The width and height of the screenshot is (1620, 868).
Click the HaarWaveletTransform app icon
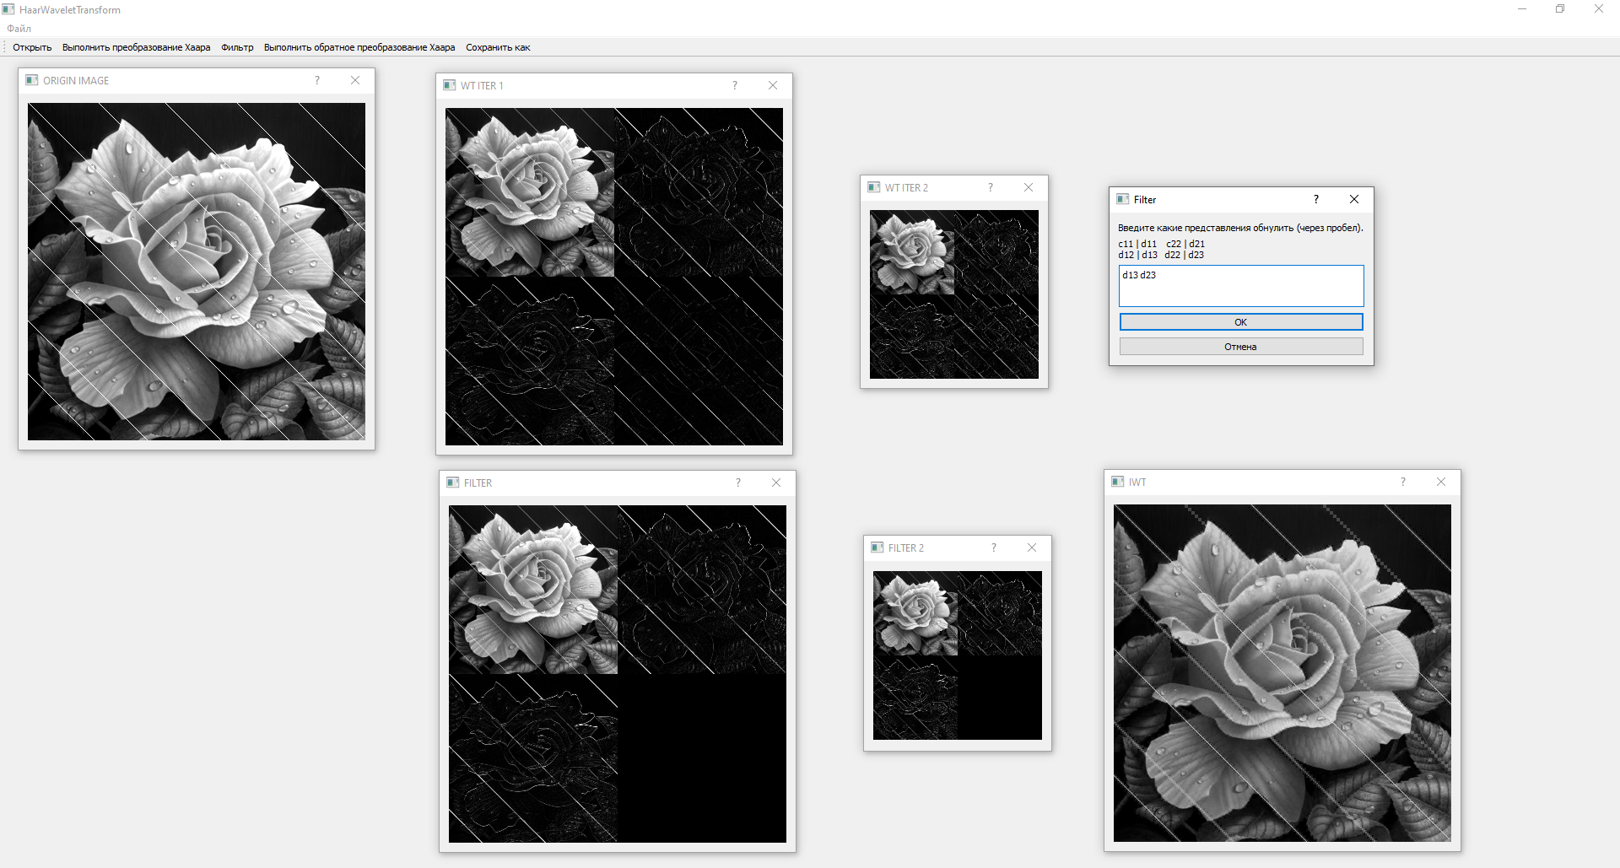pos(8,9)
